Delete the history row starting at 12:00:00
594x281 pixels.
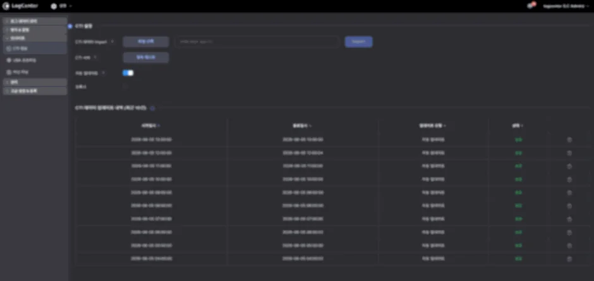coord(569,153)
